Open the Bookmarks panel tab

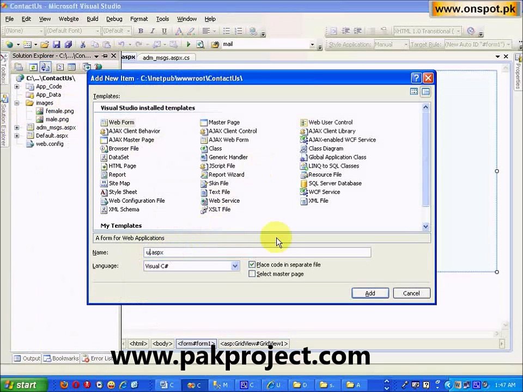tap(61, 358)
